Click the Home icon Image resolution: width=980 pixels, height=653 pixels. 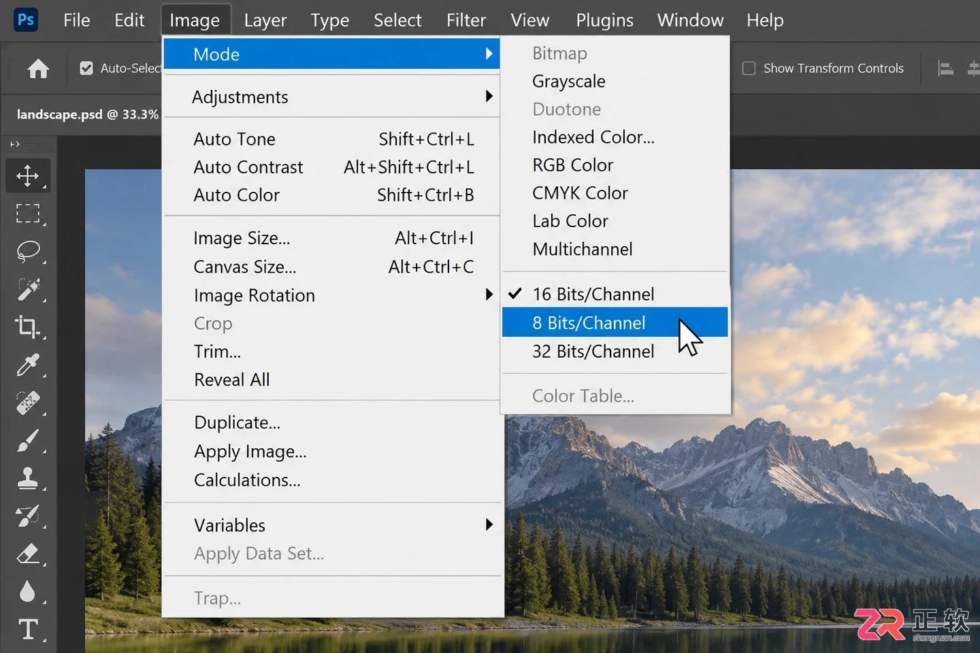click(38, 69)
